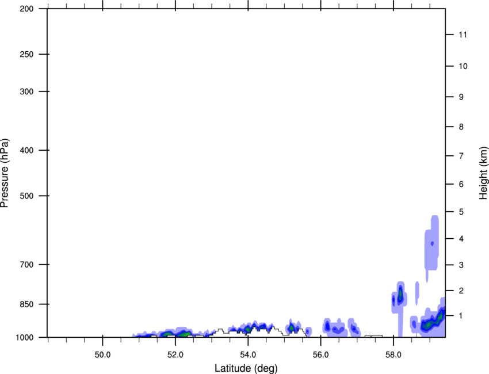
Task: Click the 2 km height label
Action: (461, 291)
